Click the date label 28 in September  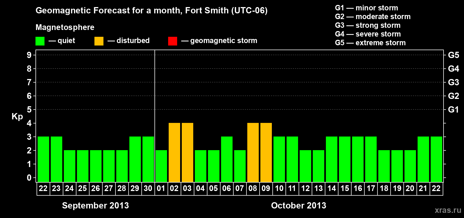122,188
